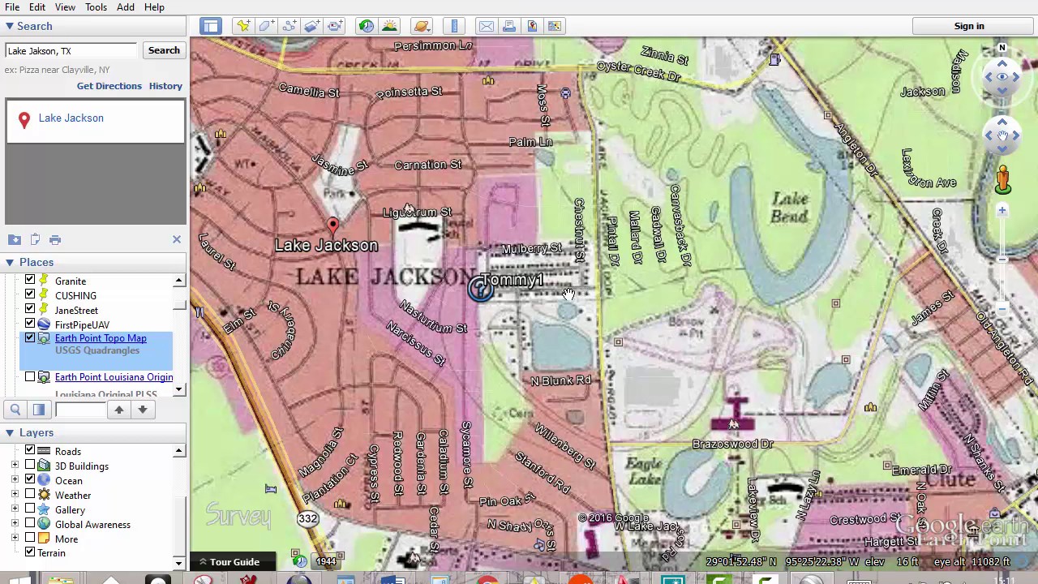Copy search results to clipboard icon
Screen dimensions: 1038x584
click(35, 239)
